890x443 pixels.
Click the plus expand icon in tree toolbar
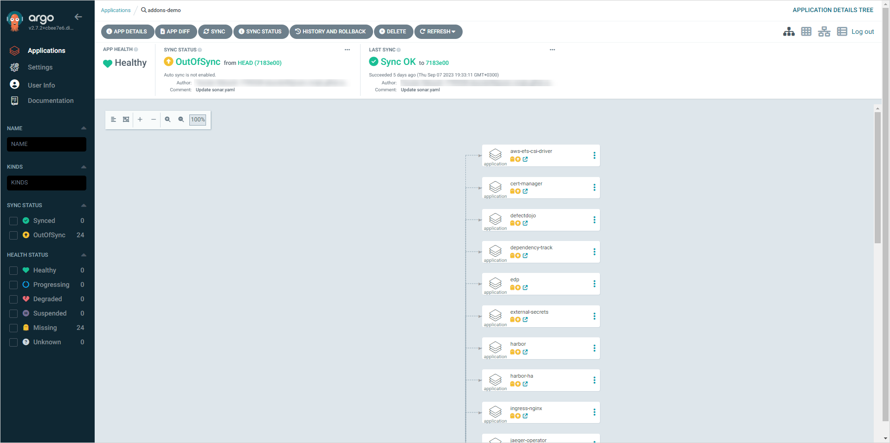point(140,120)
